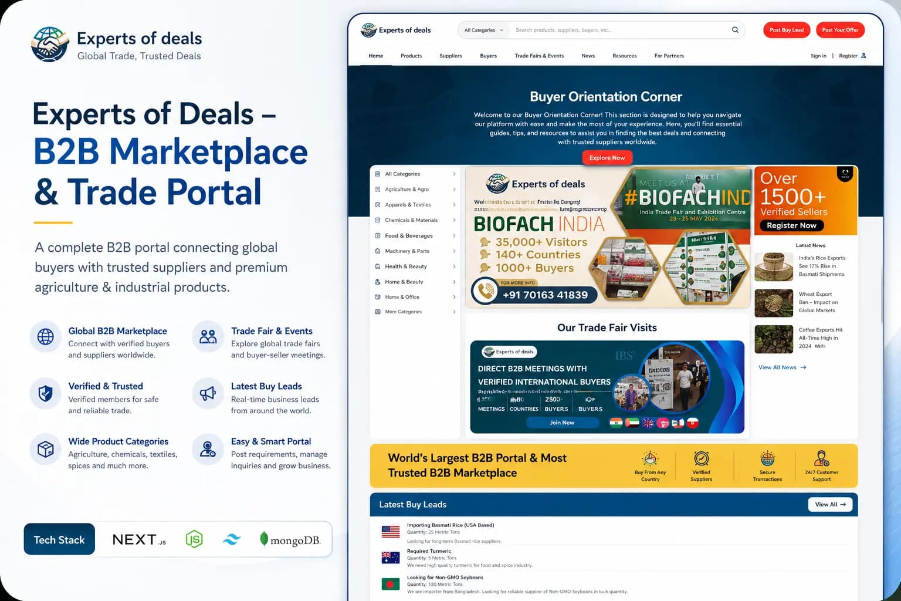Image resolution: width=901 pixels, height=601 pixels.
Task: Expand More Categories chevron
Action: (x=454, y=312)
